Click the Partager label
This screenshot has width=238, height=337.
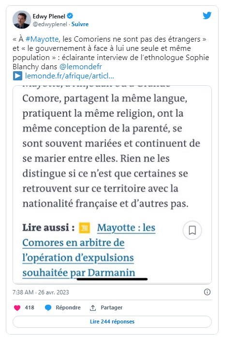tap(111, 307)
